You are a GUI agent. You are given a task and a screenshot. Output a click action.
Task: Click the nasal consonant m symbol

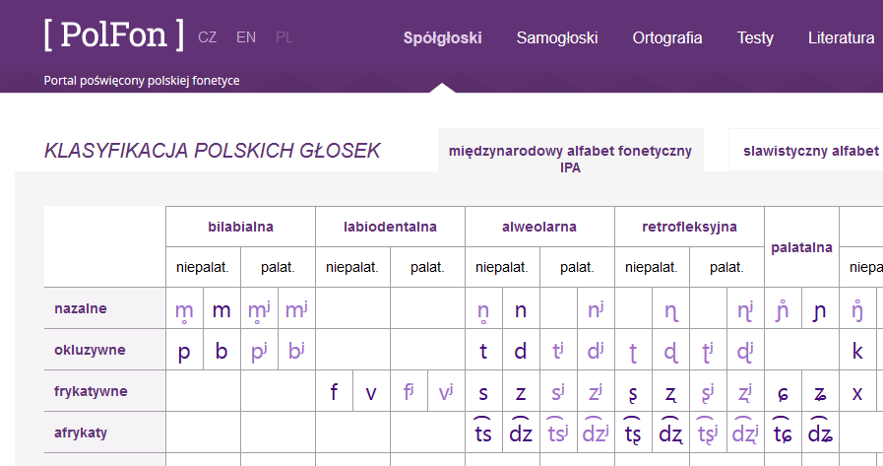tap(221, 310)
